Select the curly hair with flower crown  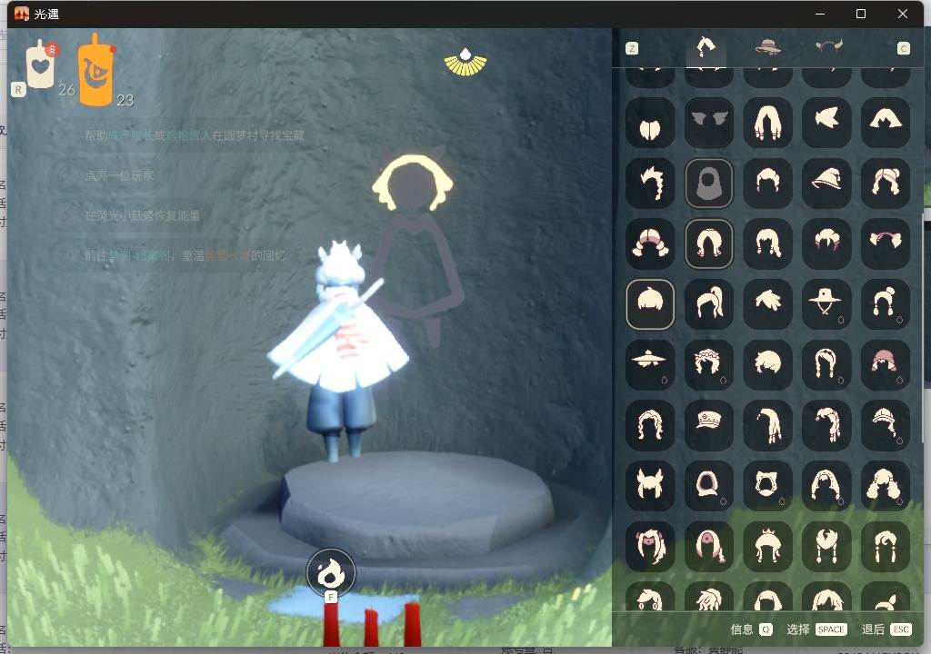(x=709, y=365)
